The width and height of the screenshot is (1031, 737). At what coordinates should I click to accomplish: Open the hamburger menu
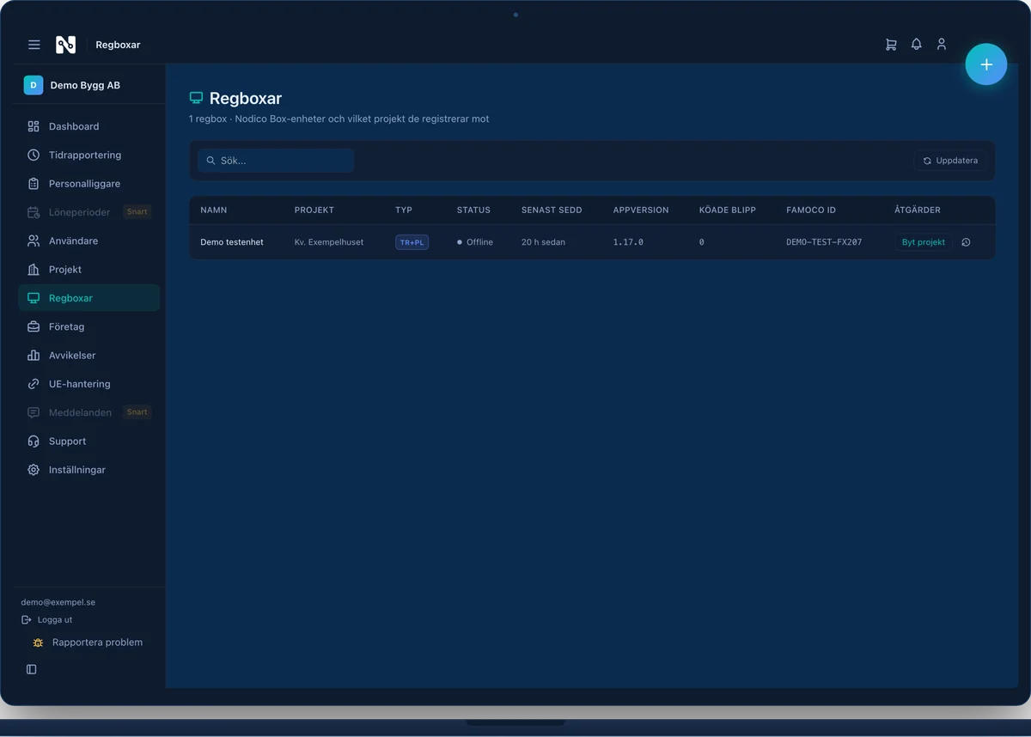point(34,45)
